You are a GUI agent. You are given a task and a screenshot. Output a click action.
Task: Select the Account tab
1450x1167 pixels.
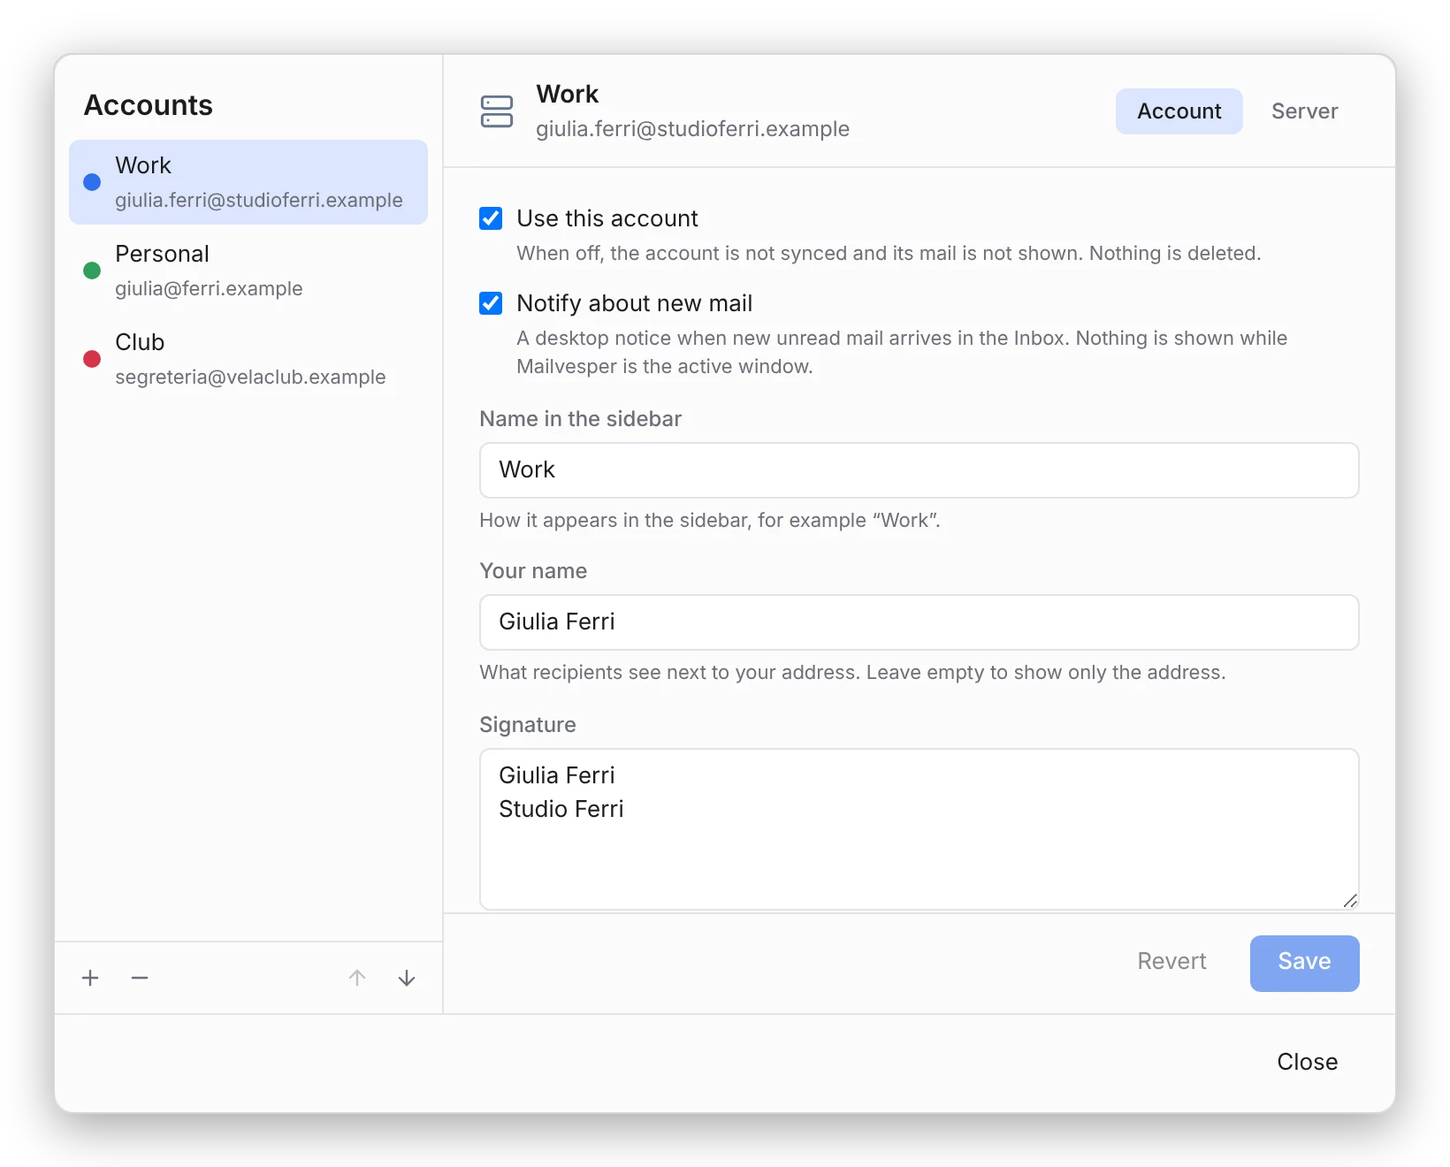[1179, 111]
